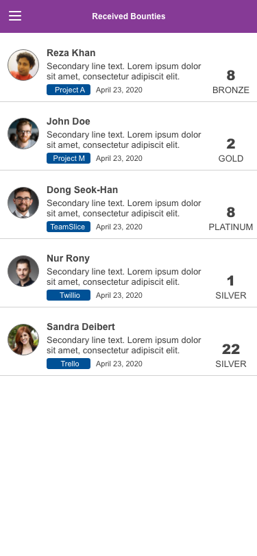Open the hamburger menu

15,16
